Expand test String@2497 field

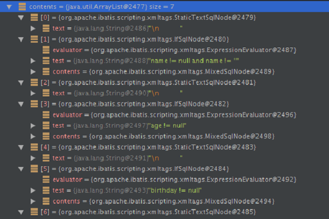(x=33, y=126)
